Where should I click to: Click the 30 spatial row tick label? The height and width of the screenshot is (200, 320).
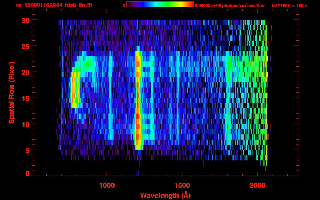[26, 20]
